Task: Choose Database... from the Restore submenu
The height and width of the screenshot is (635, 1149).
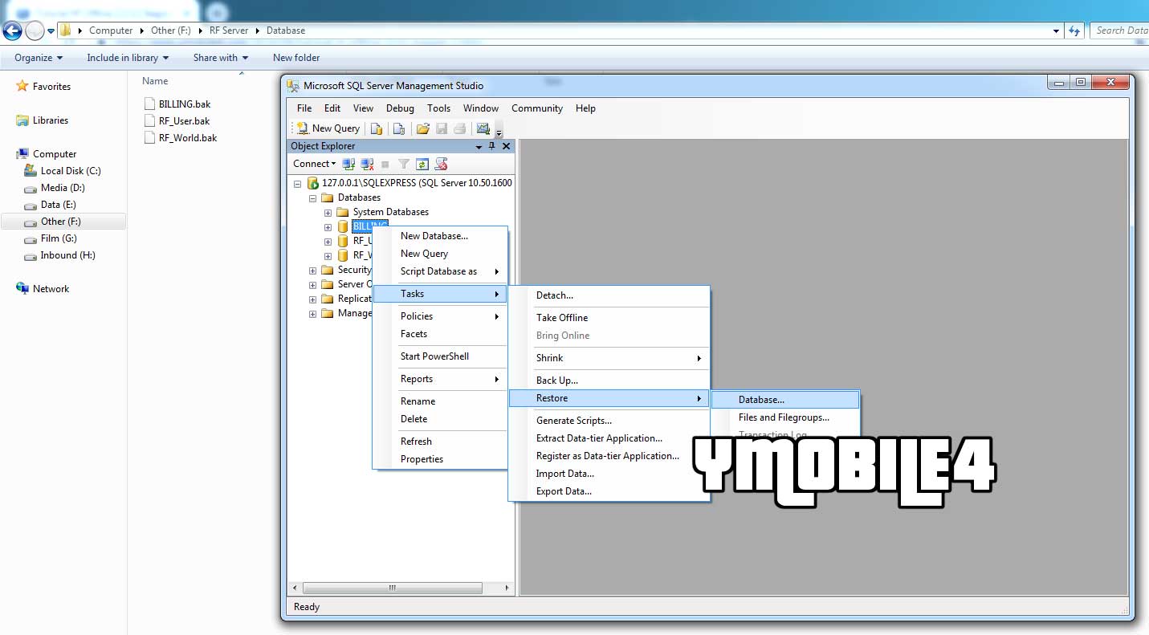Action: 785,400
